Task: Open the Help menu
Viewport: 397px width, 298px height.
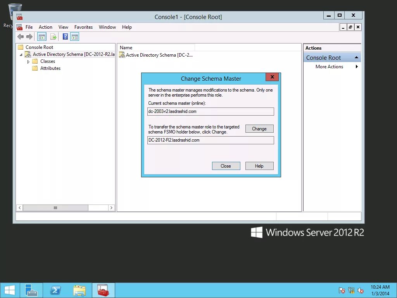Action: pos(127,27)
